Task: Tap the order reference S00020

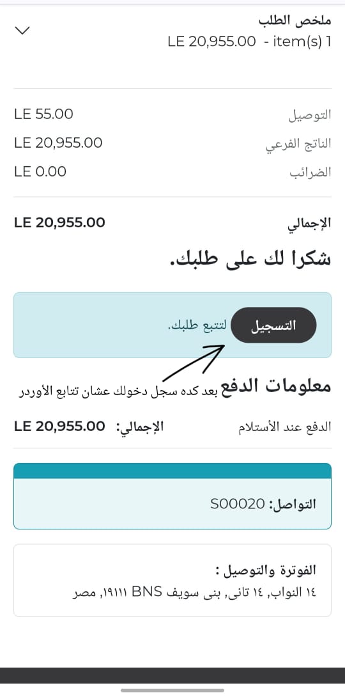Action: (x=237, y=504)
